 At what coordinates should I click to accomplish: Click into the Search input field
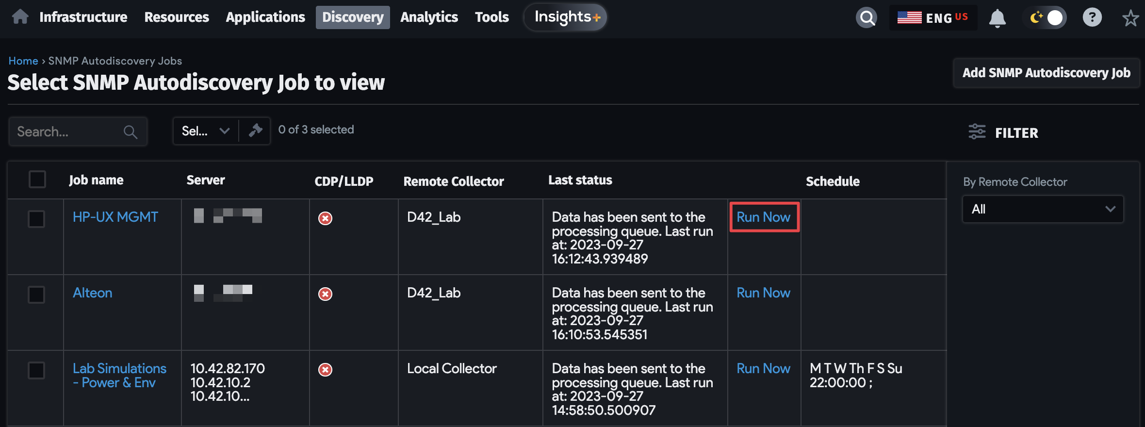pyautogui.click(x=68, y=131)
